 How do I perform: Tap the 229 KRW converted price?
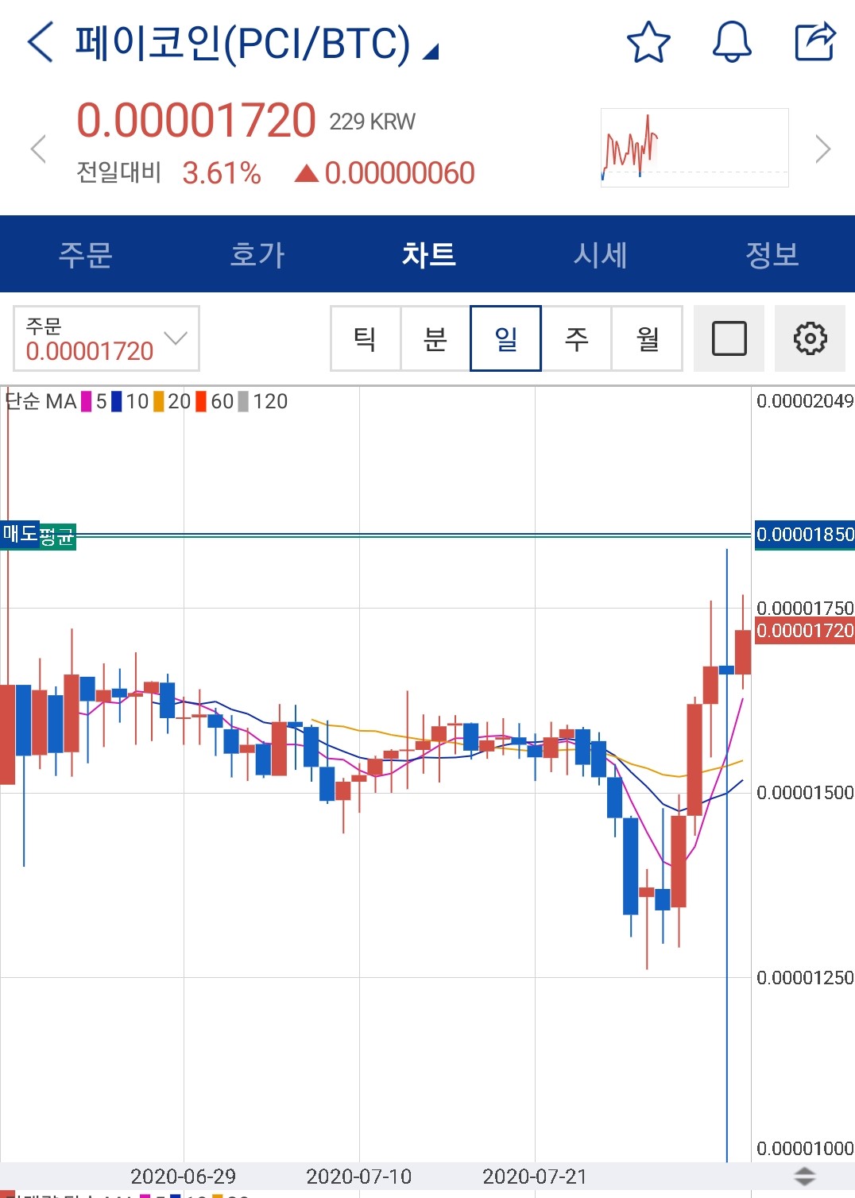[x=372, y=122]
